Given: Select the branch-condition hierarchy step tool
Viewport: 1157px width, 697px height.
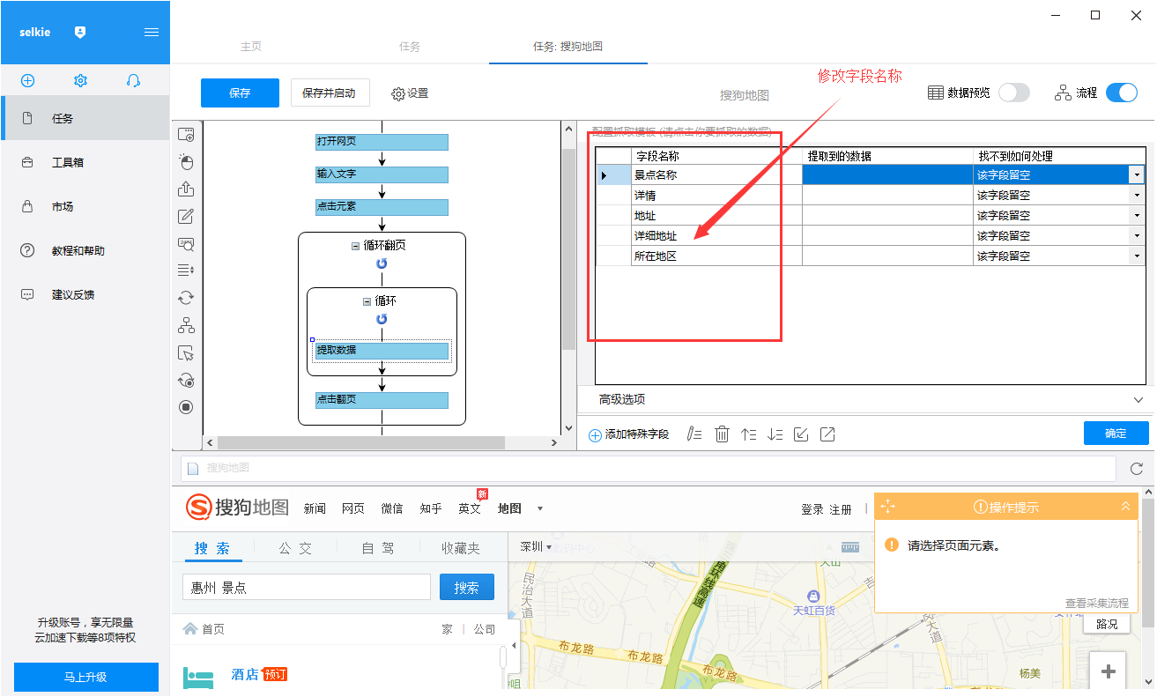Looking at the screenshot, I should 186,325.
